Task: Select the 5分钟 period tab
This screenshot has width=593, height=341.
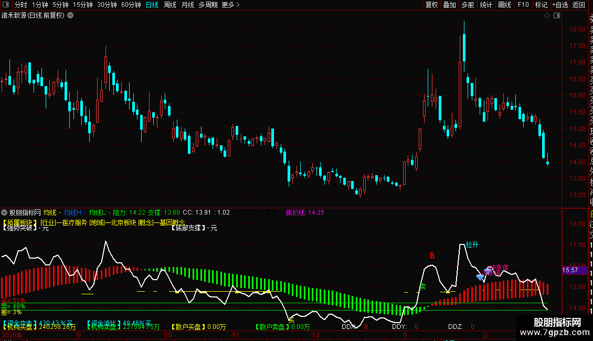Action: [60, 5]
